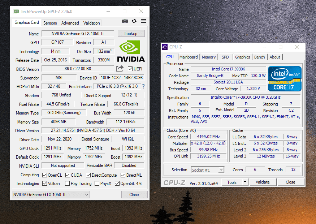Click the Level 3 cache 12 MBytes value
This screenshot has height=224, width=316.
point(265,156)
